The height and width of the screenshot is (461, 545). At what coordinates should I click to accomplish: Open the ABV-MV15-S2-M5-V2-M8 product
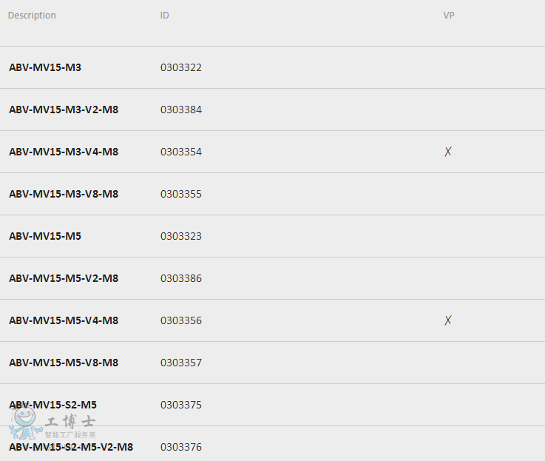pos(71,447)
